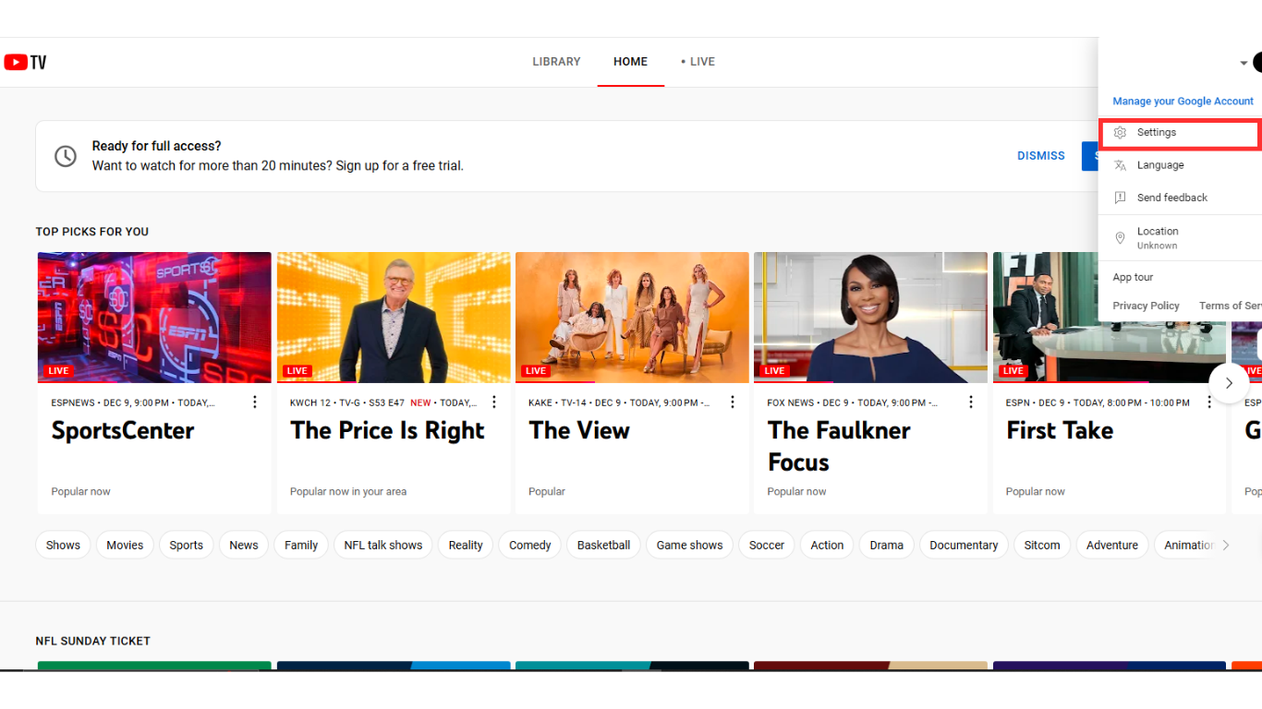Click the TOP PICKS FOR YOU heading

pyautogui.click(x=92, y=232)
